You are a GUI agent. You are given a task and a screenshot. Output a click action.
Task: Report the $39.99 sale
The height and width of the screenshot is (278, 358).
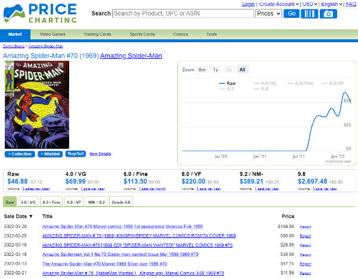(x=305, y=255)
